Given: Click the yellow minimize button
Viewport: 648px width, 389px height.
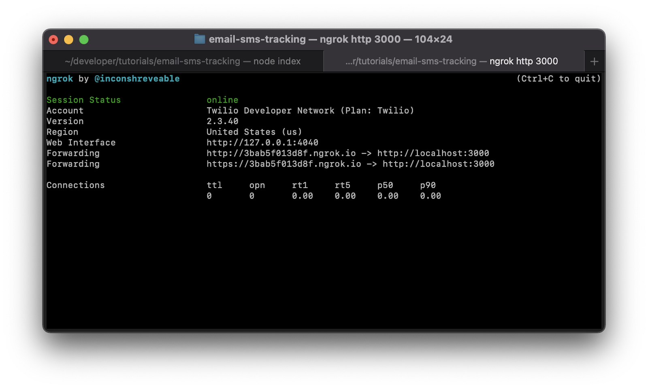Looking at the screenshot, I should 68,39.
